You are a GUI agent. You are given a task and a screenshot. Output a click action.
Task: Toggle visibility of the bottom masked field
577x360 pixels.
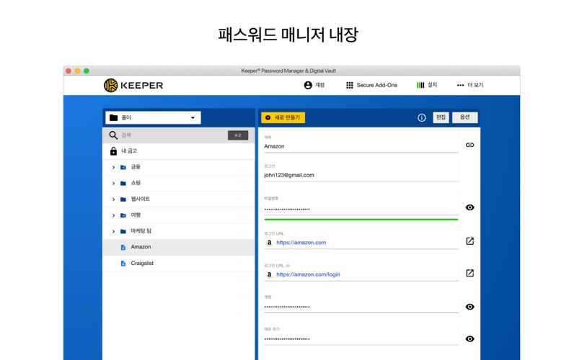[470, 338]
